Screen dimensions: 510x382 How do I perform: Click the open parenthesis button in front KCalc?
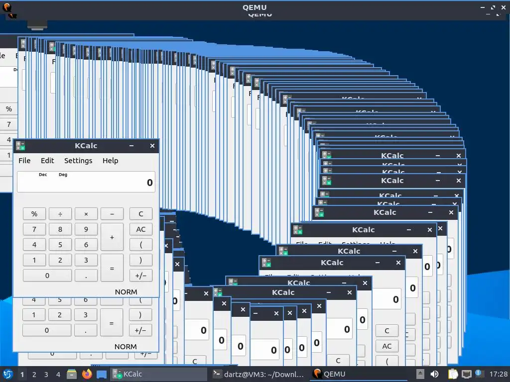[141, 245]
